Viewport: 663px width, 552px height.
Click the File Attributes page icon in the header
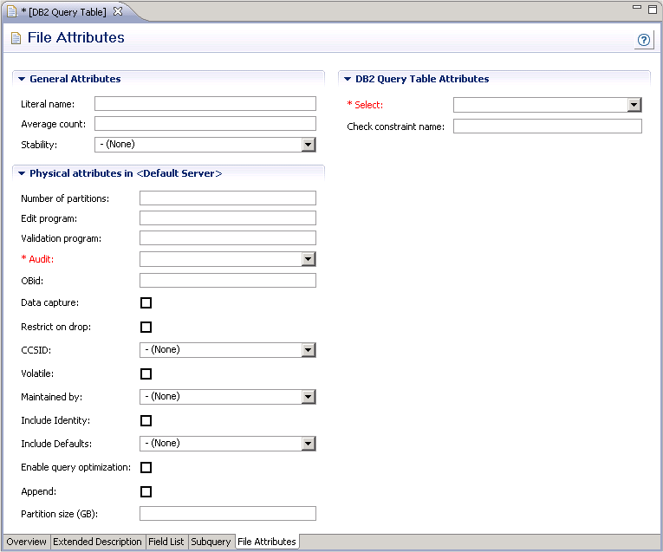click(x=16, y=38)
